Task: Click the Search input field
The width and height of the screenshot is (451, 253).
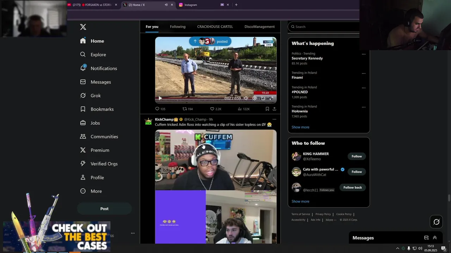Action: coord(326,27)
